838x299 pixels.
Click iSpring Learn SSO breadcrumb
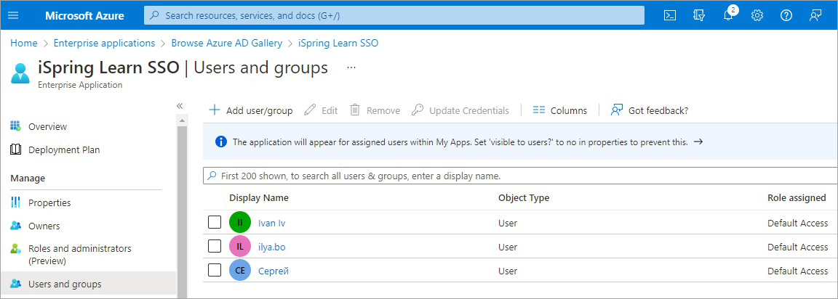click(338, 43)
